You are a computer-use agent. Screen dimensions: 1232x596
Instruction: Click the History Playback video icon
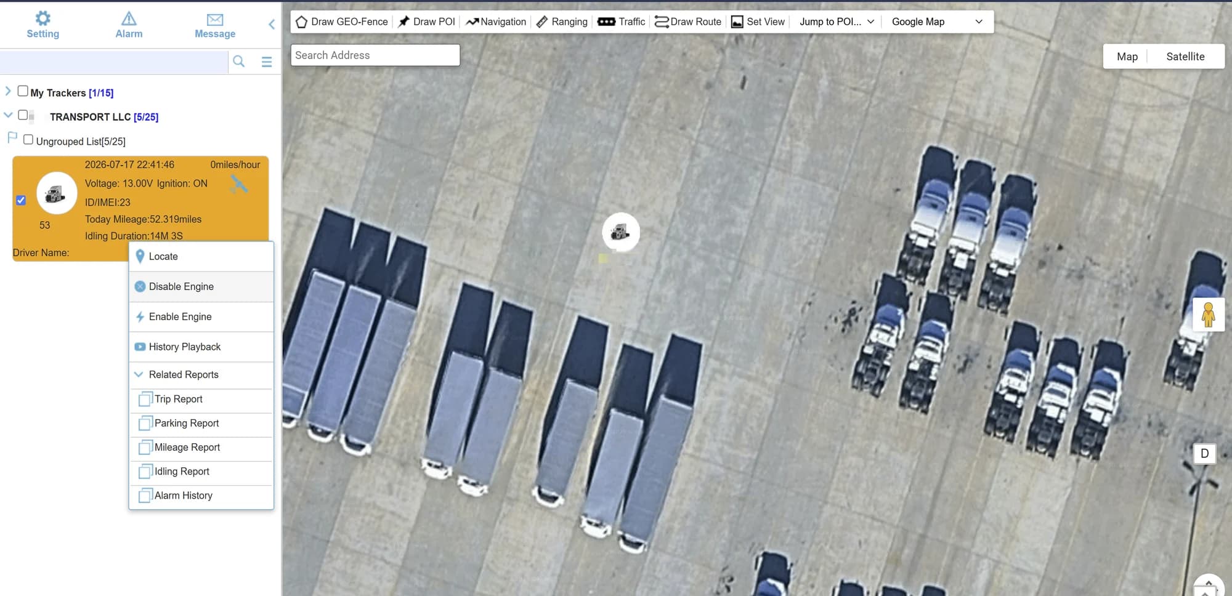point(140,347)
